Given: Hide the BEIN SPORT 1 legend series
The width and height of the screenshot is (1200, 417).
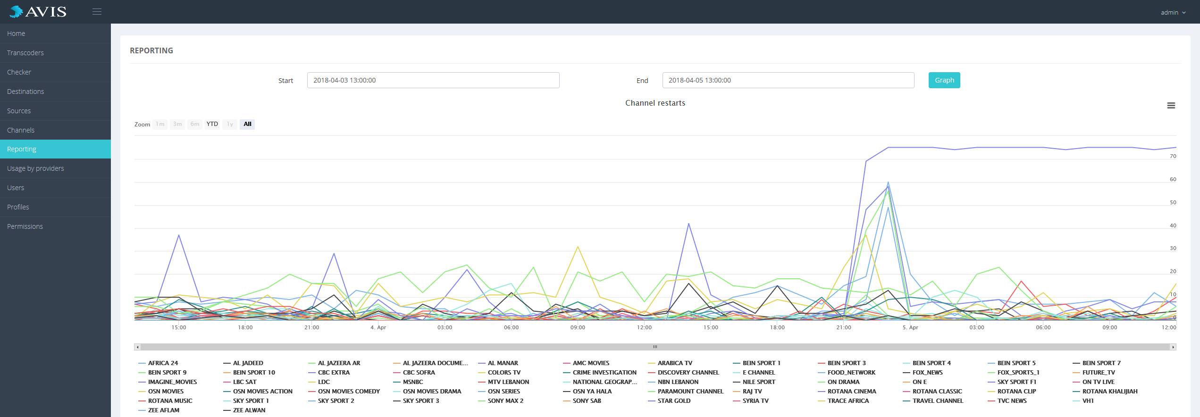Looking at the screenshot, I should 761,363.
